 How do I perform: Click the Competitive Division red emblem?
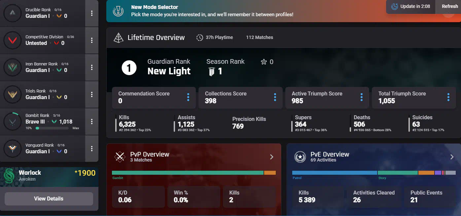13,40
